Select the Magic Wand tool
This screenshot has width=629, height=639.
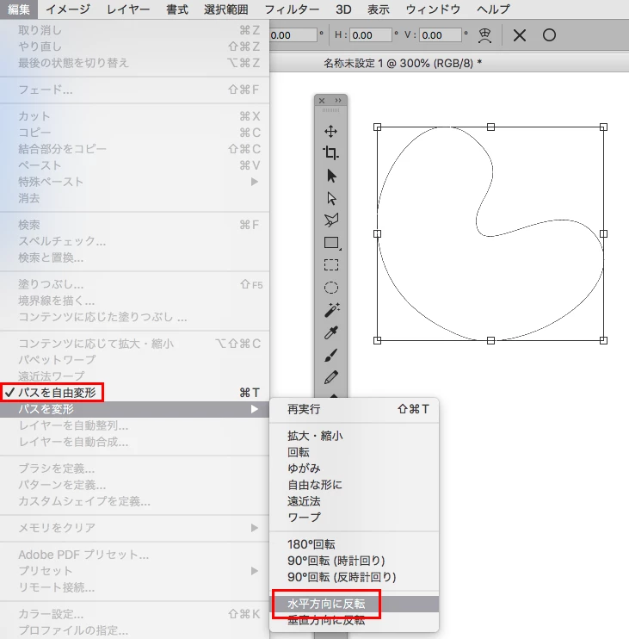point(332,310)
